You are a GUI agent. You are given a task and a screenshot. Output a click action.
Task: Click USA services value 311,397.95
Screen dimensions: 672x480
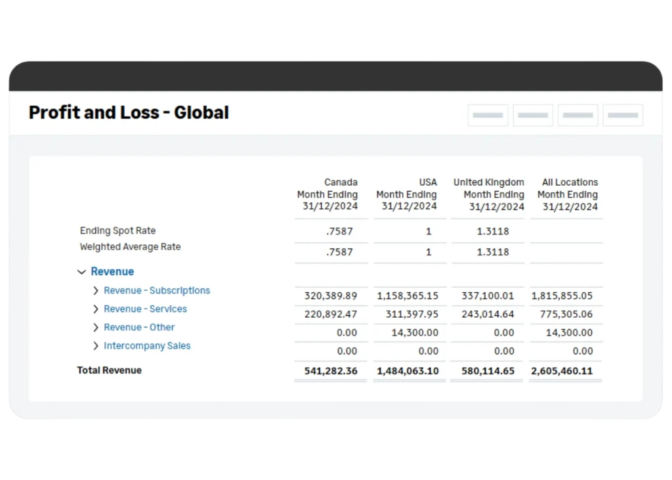pyautogui.click(x=412, y=315)
